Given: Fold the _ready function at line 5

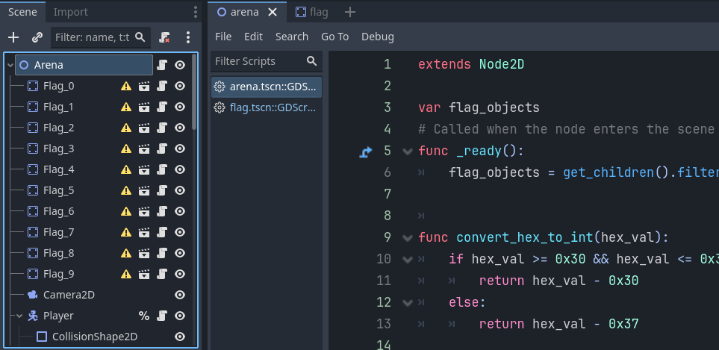Looking at the screenshot, I should 408,151.
